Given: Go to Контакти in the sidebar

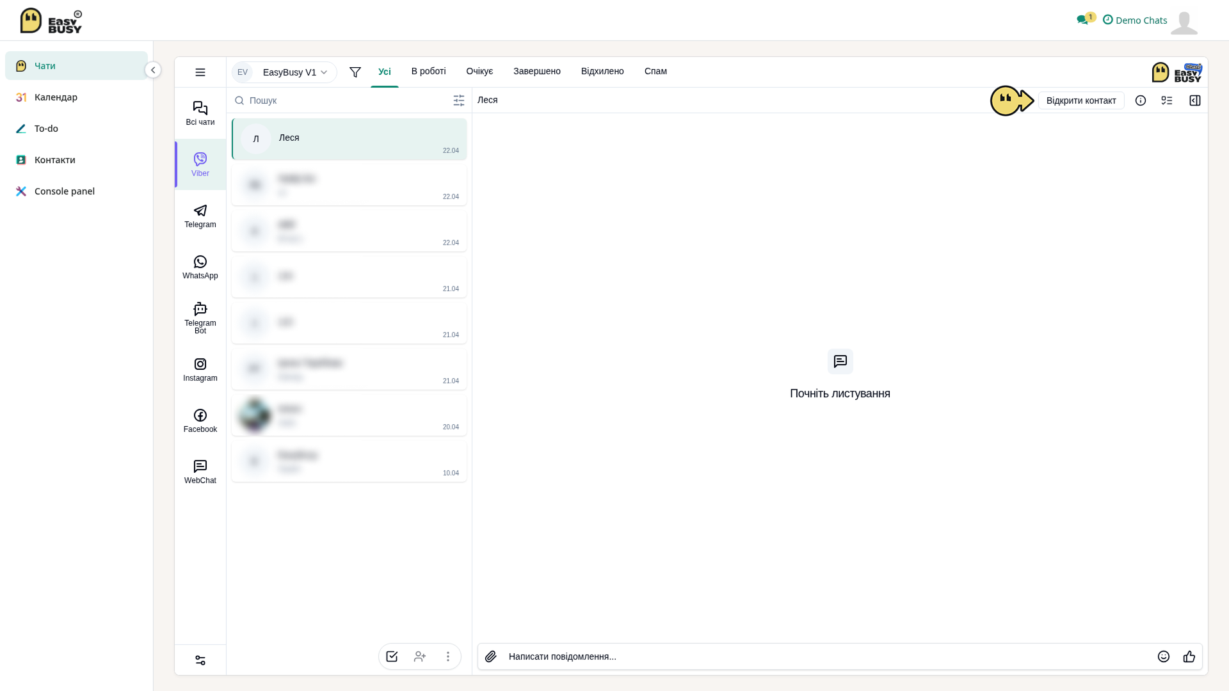Looking at the screenshot, I should (76, 160).
